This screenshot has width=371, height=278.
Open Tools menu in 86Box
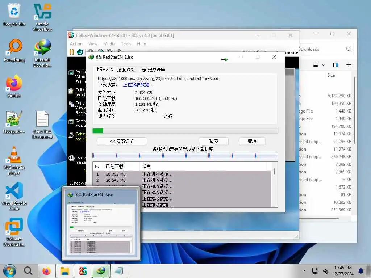click(126, 44)
